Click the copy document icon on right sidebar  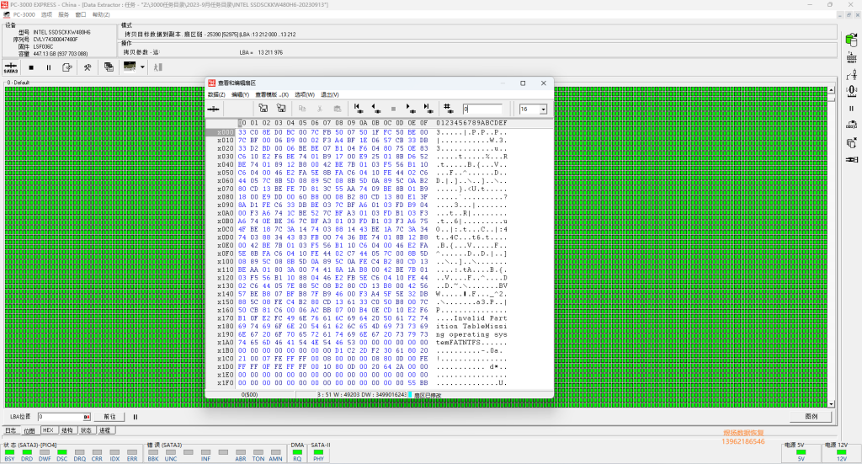click(852, 143)
